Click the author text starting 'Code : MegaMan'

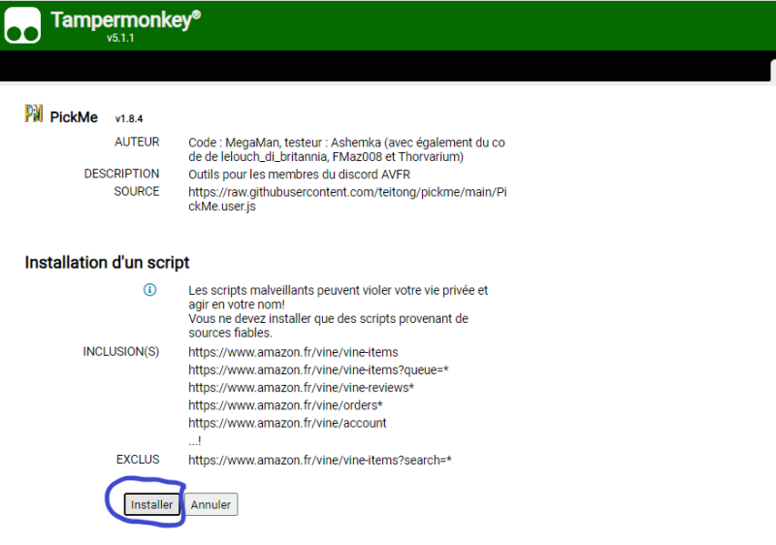point(346,149)
